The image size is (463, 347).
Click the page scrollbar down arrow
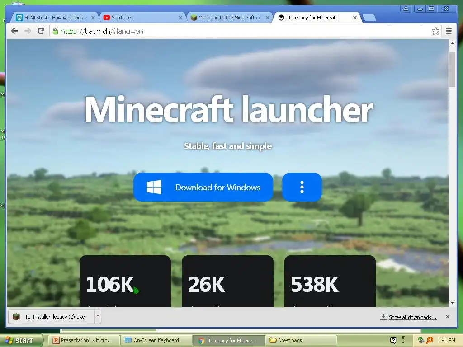(x=452, y=303)
